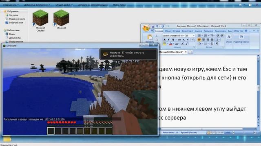The width and height of the screenshot is (261, 146).
Task: Click the Word zoom slider handle
Action: [244, 132]
